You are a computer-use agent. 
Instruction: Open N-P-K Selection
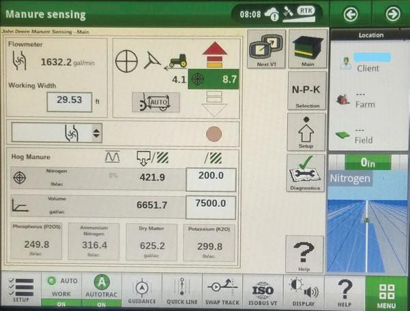click(x=307, y=91)
